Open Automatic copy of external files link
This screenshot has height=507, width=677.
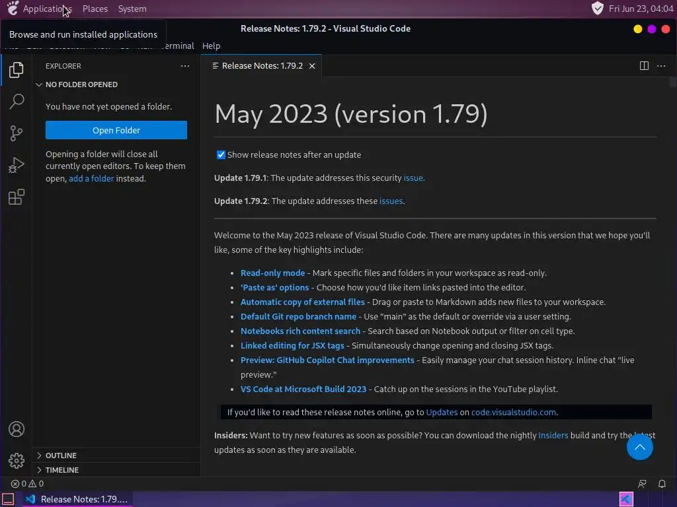(302, 302)
